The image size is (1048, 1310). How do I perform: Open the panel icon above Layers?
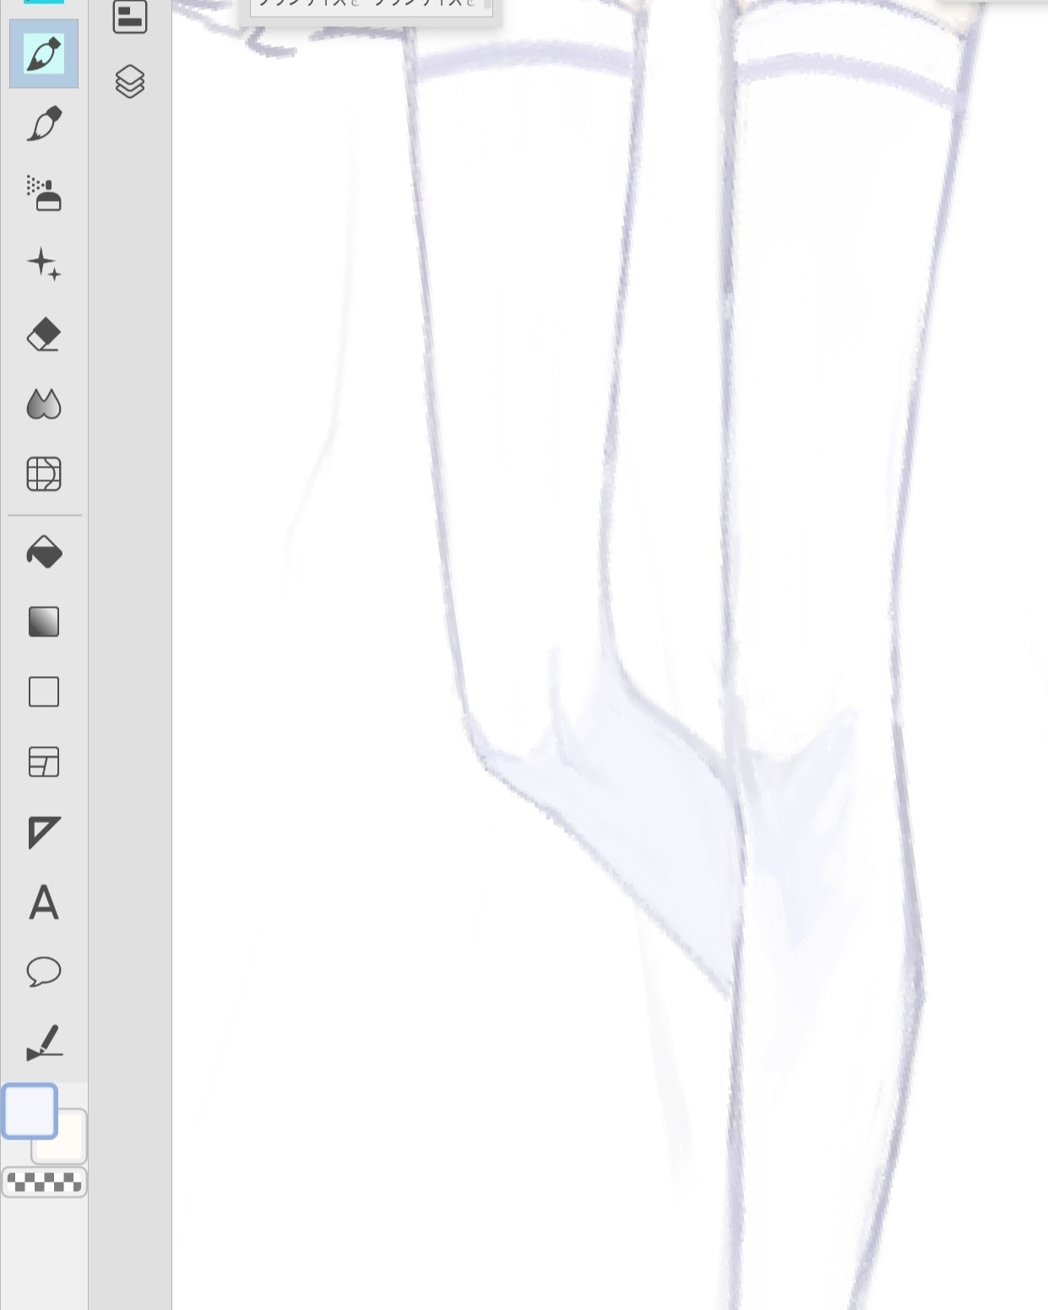pyautogui.click(x=130, y=17)
